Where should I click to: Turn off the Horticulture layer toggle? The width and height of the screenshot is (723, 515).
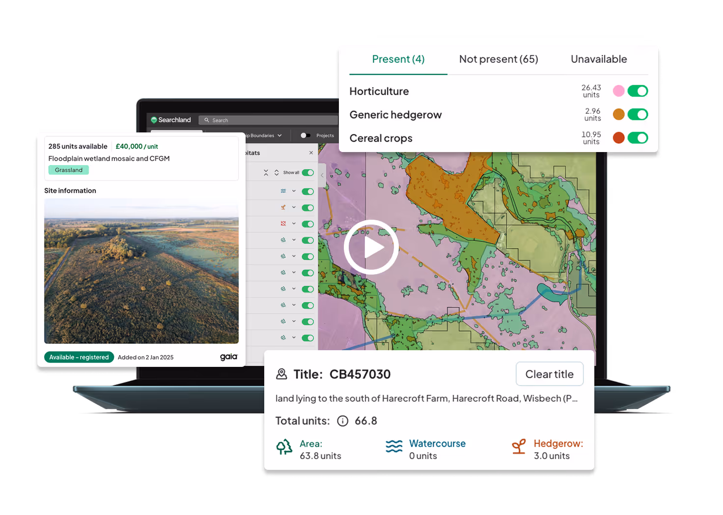pyautogui.click(x=638, y=91)
